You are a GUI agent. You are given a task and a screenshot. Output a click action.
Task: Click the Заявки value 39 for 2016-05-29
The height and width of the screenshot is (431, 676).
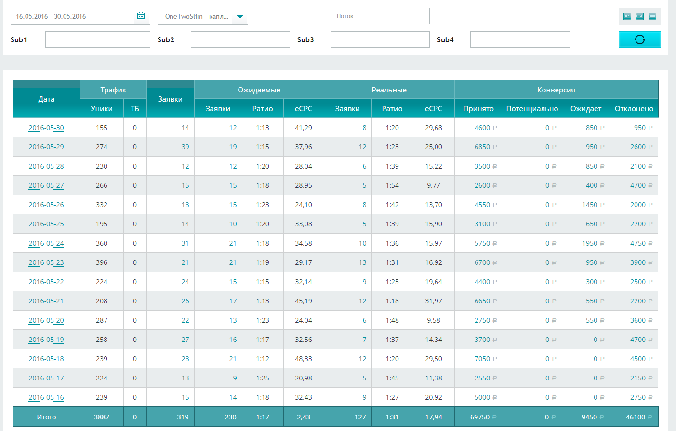pyautogui.click(x=185, y=147)
